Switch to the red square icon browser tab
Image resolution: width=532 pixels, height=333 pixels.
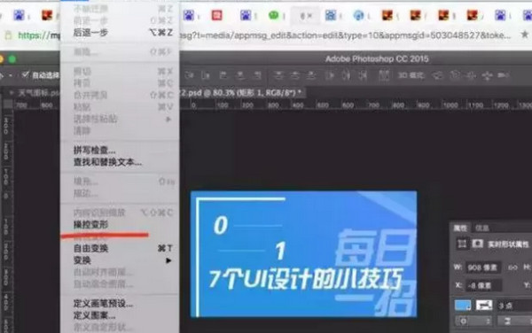tap(217, 15)
